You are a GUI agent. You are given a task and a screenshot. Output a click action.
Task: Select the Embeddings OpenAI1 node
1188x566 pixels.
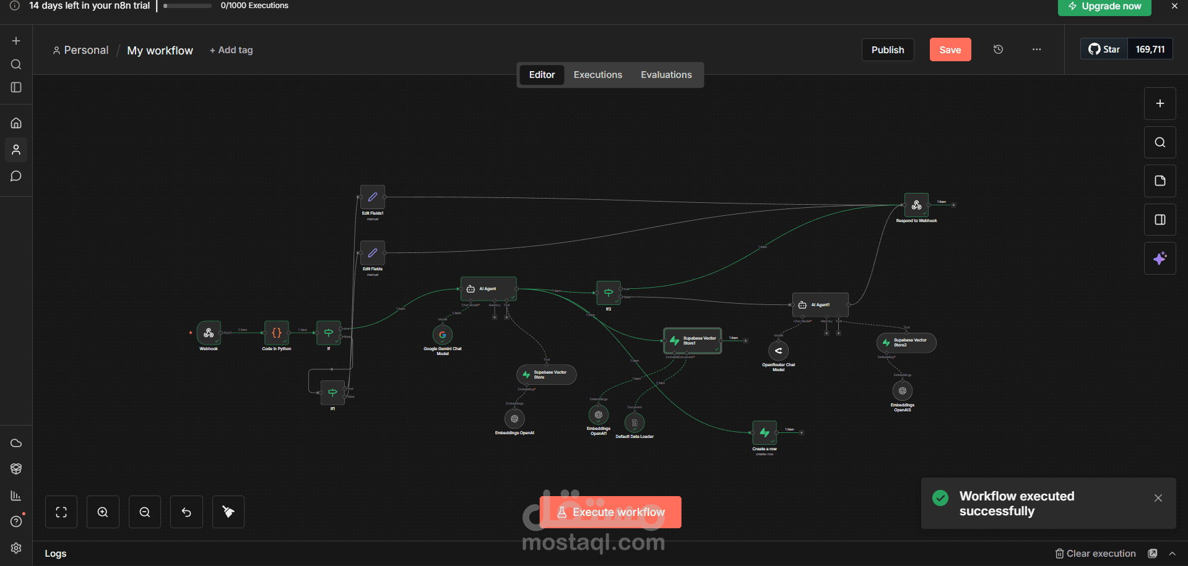[x=599, y=415]
